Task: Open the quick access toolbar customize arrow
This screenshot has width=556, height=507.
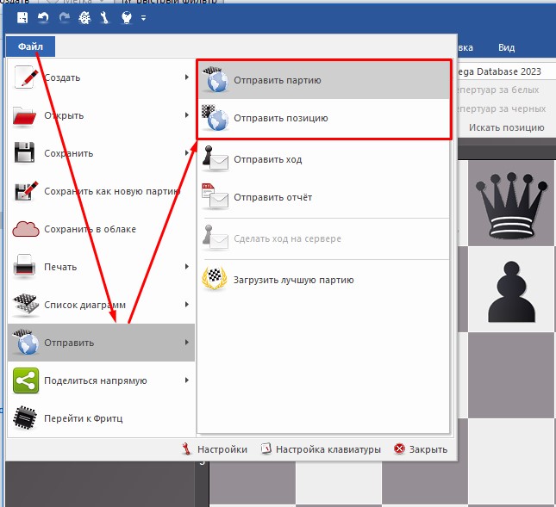Action: pyautogui.click(x=143, y=17)
